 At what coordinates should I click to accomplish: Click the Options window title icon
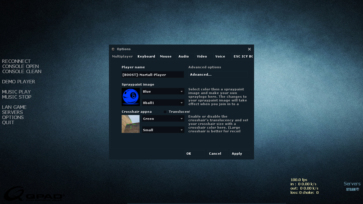pyautogui.click(x=113, y=49)
